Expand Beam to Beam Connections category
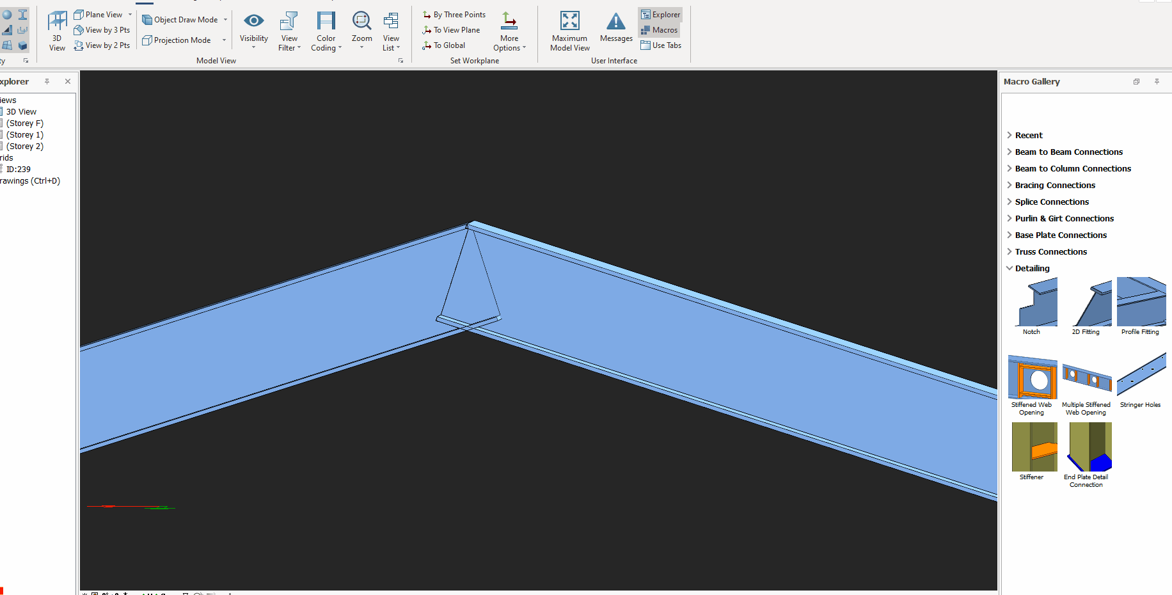Image resolution: width=1172 pixels, height=595 pixels. 1068,152
